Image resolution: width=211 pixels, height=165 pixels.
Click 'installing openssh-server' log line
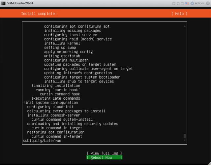(x=53, y=115)
